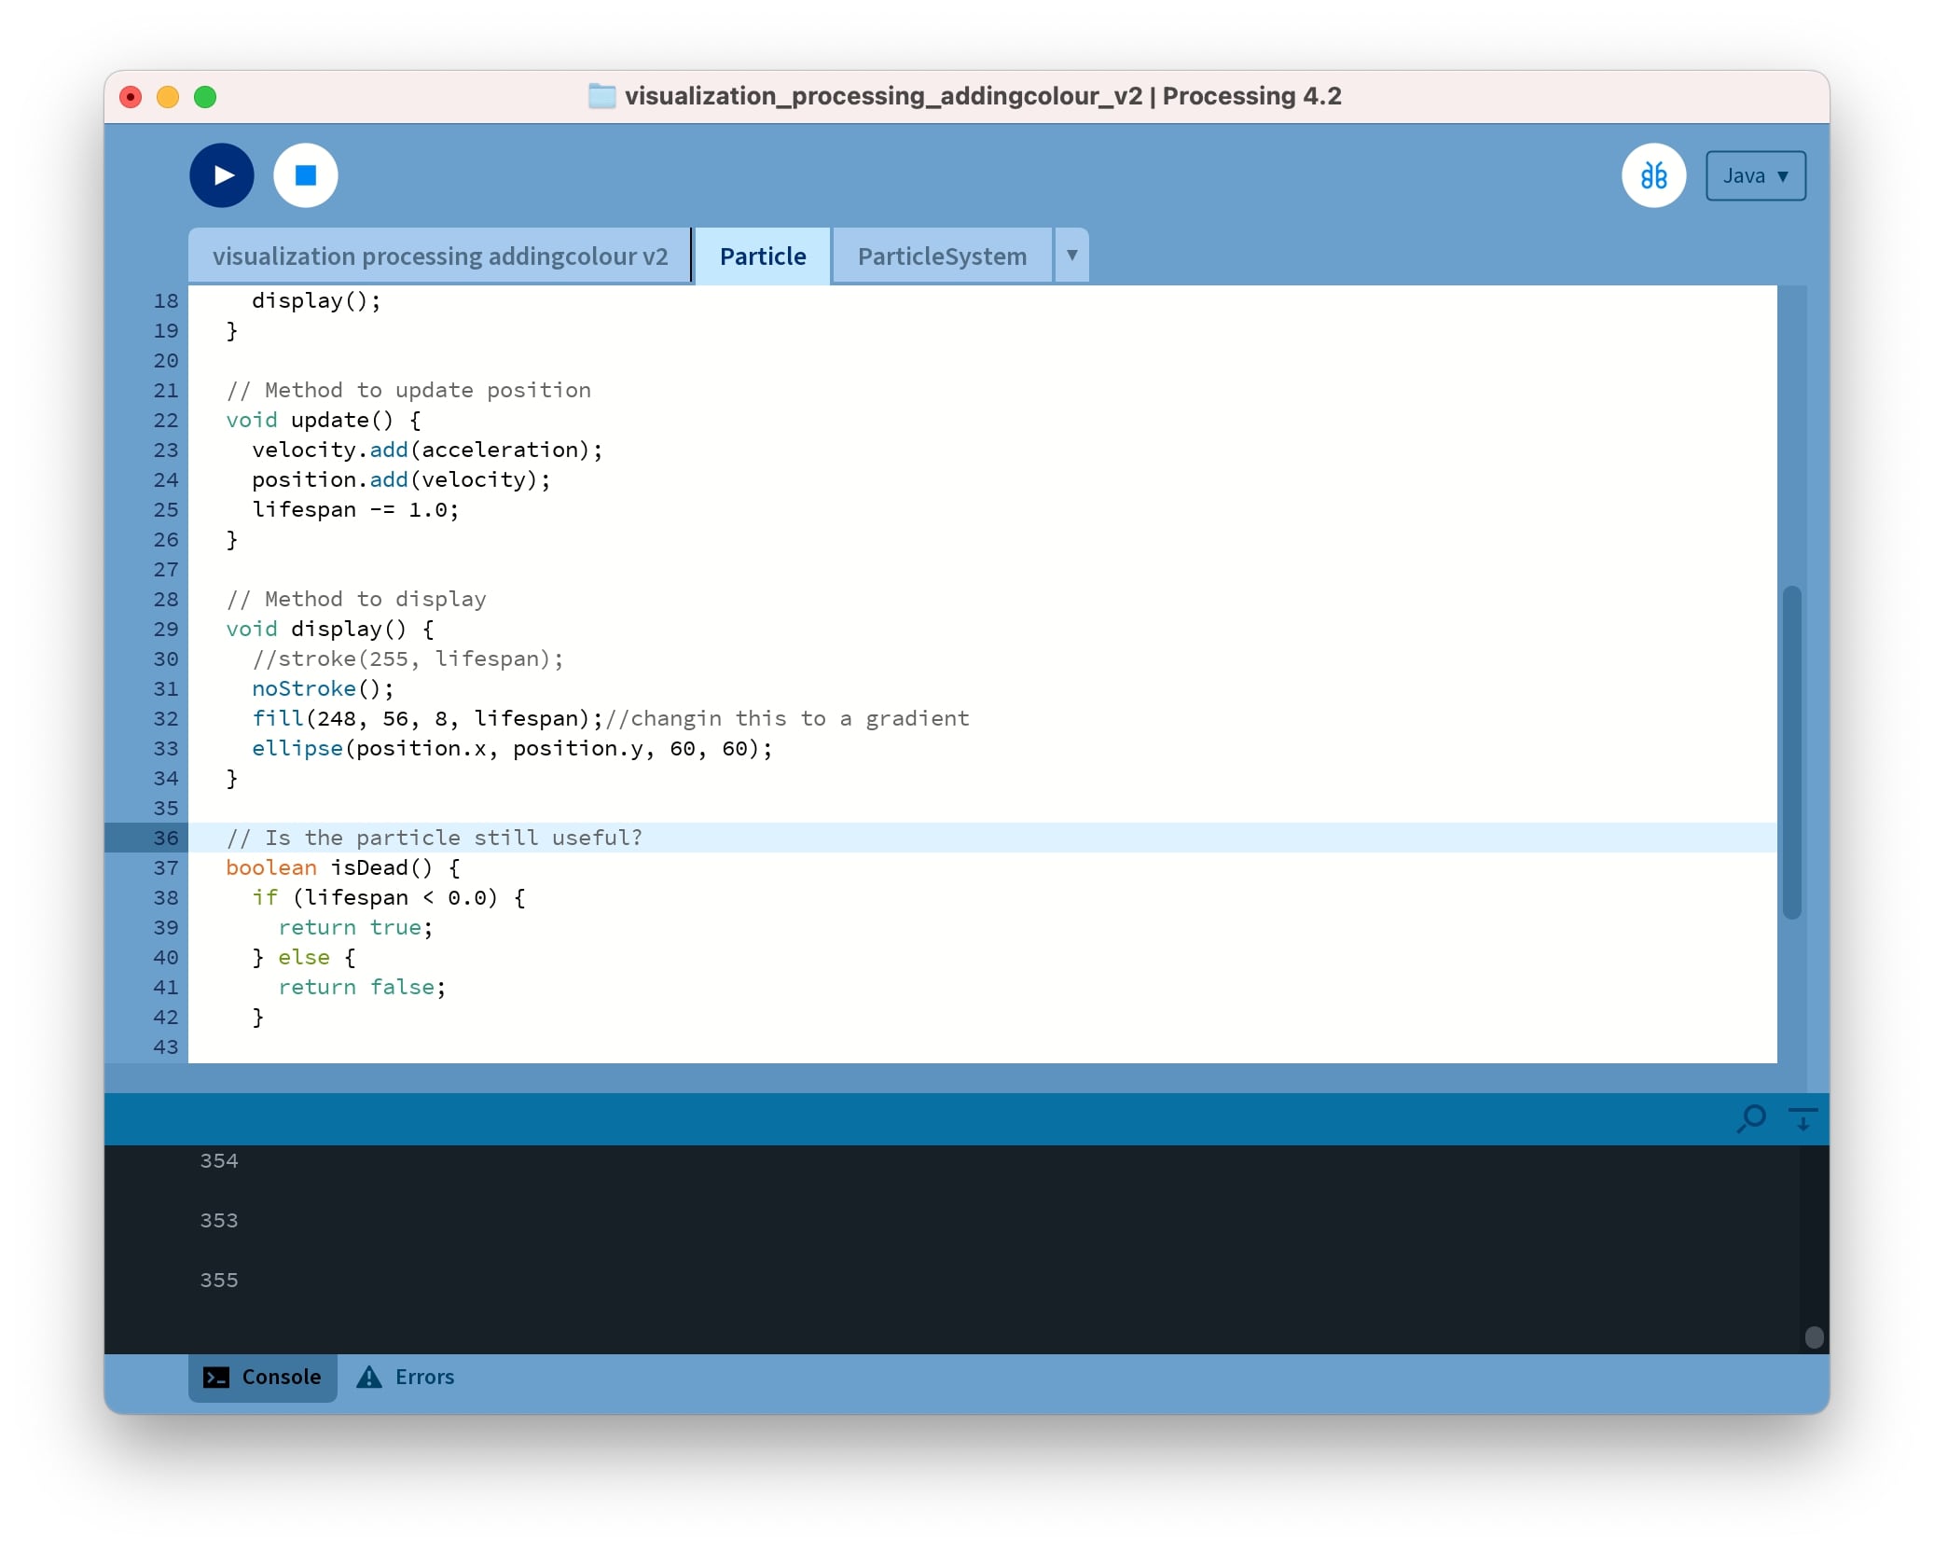Open the Java mode dropdown
The height and width of the screenshot is (1552, 1934).
click(x=1755, y=175)
